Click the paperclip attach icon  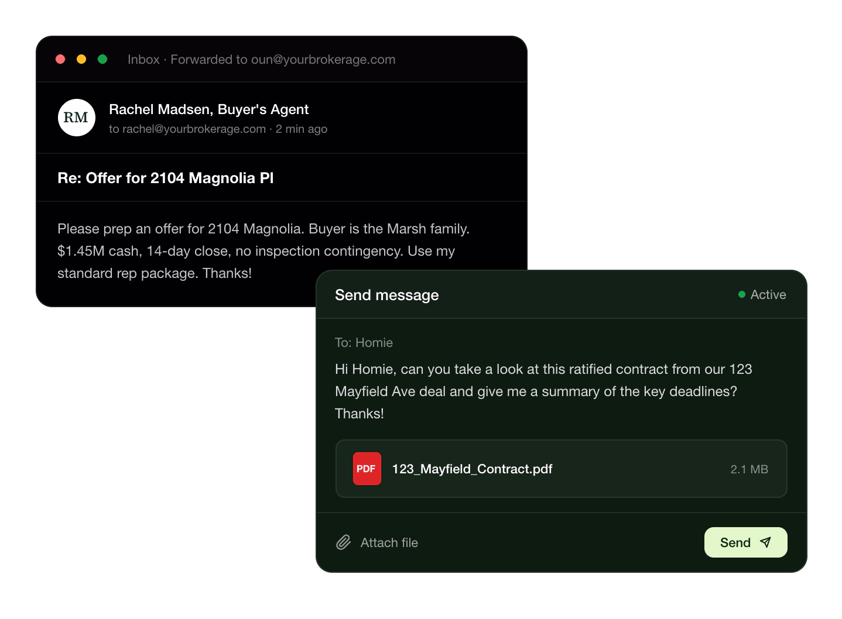[344, 542]
